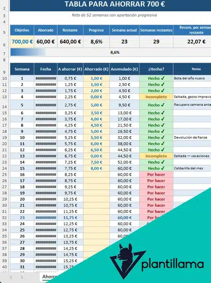Select row header 22
211x283 pixels.
point(4,156)
